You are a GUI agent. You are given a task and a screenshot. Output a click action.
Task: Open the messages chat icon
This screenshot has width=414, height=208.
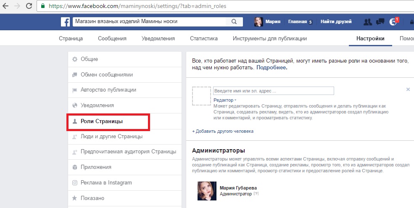click(380, 22)
